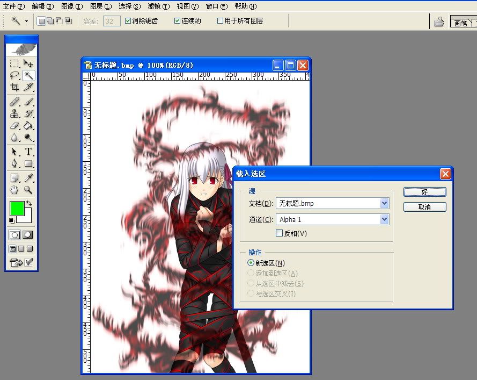The height and width of the screenshot is (380, 477).
Task: Select the Move tool
Action: point(28,63)
